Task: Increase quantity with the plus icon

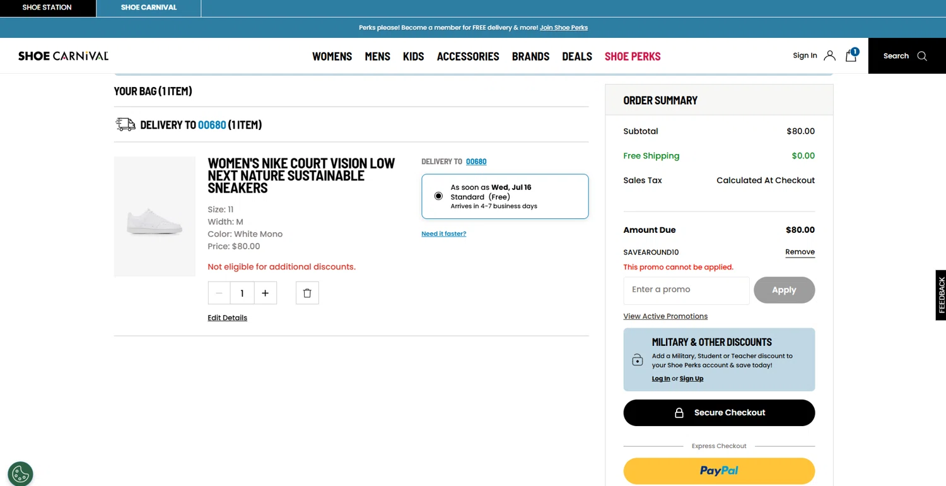Action: tap(266, 293)
